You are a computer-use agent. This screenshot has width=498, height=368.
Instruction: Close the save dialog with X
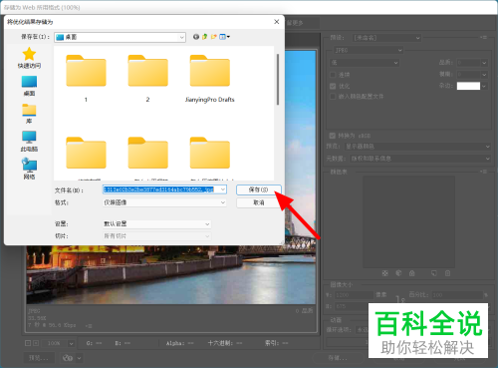[277, 22]
